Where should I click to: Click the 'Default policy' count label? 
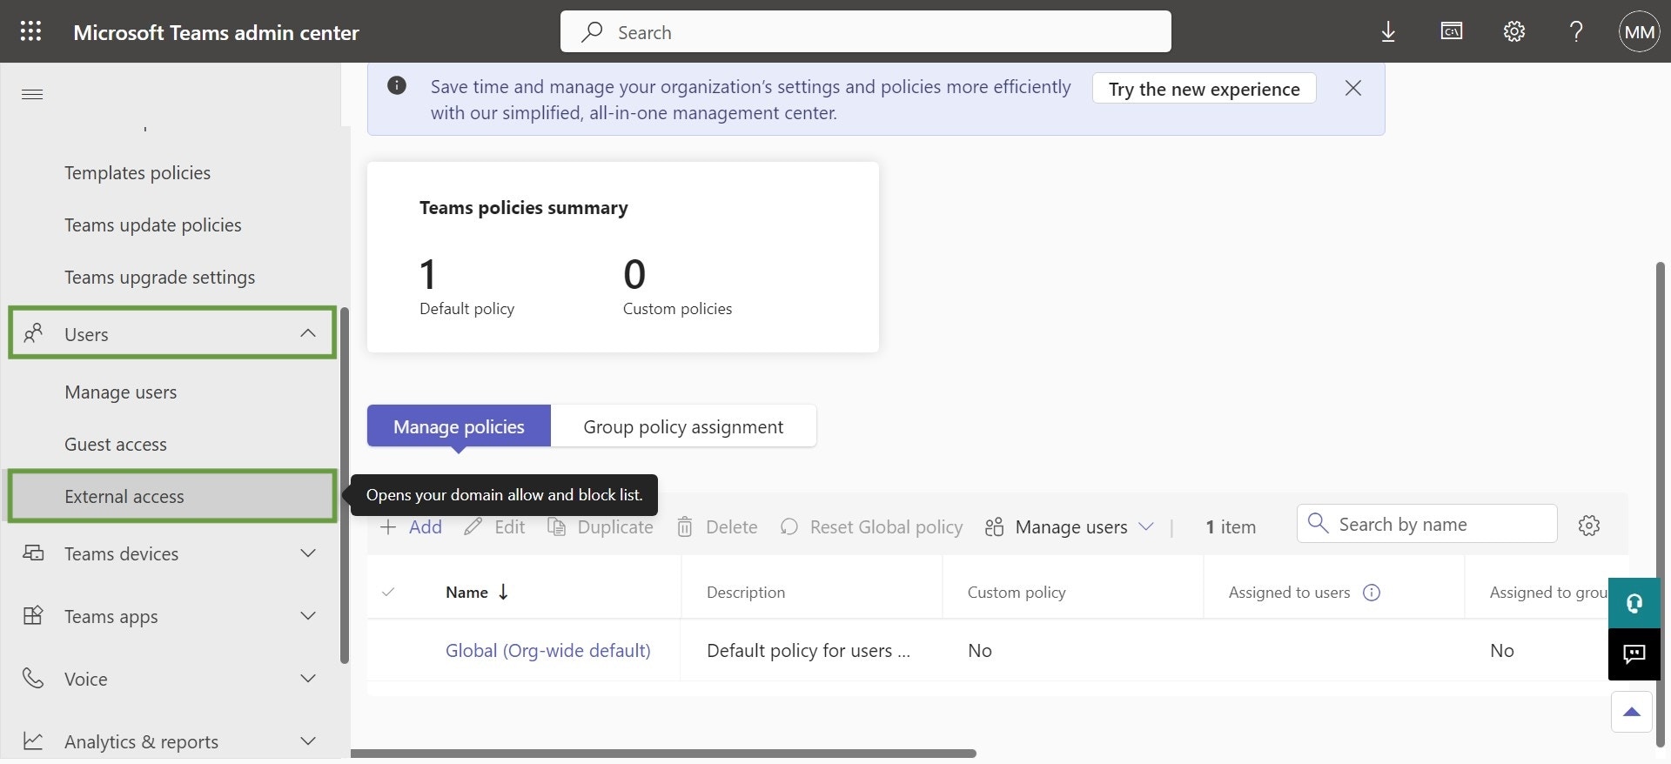click(x=466, y=308)
